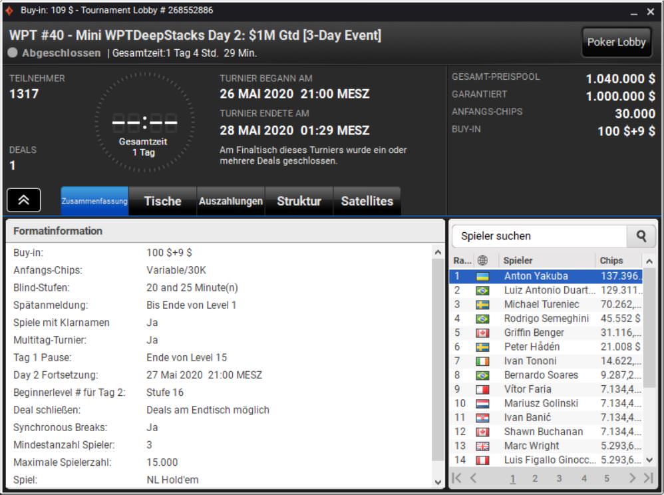Viewport: 664px width, 495px height.
Task: Click the globe country column icon
Action: (x=483, y=261)
